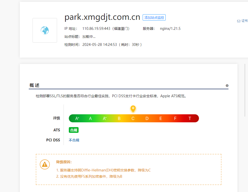Click the envelope icon beside 证书
Image resolution: width=248 pixels, height=192 pixels.
click(239, 21)
